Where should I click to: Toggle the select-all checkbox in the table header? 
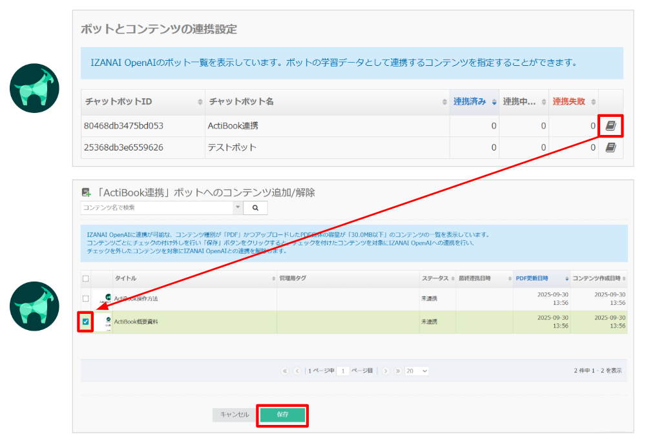pyautogui.click(x=86, y=278)
